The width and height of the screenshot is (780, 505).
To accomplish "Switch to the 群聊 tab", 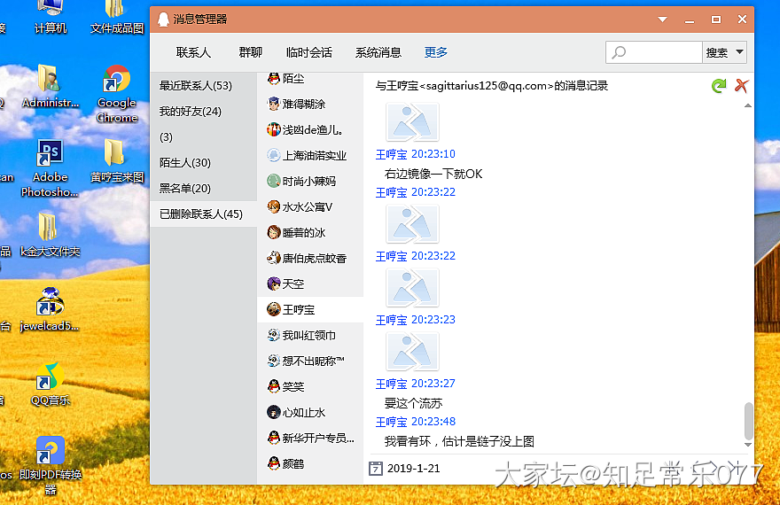I will pyautogui.click(x=250, y=52).
